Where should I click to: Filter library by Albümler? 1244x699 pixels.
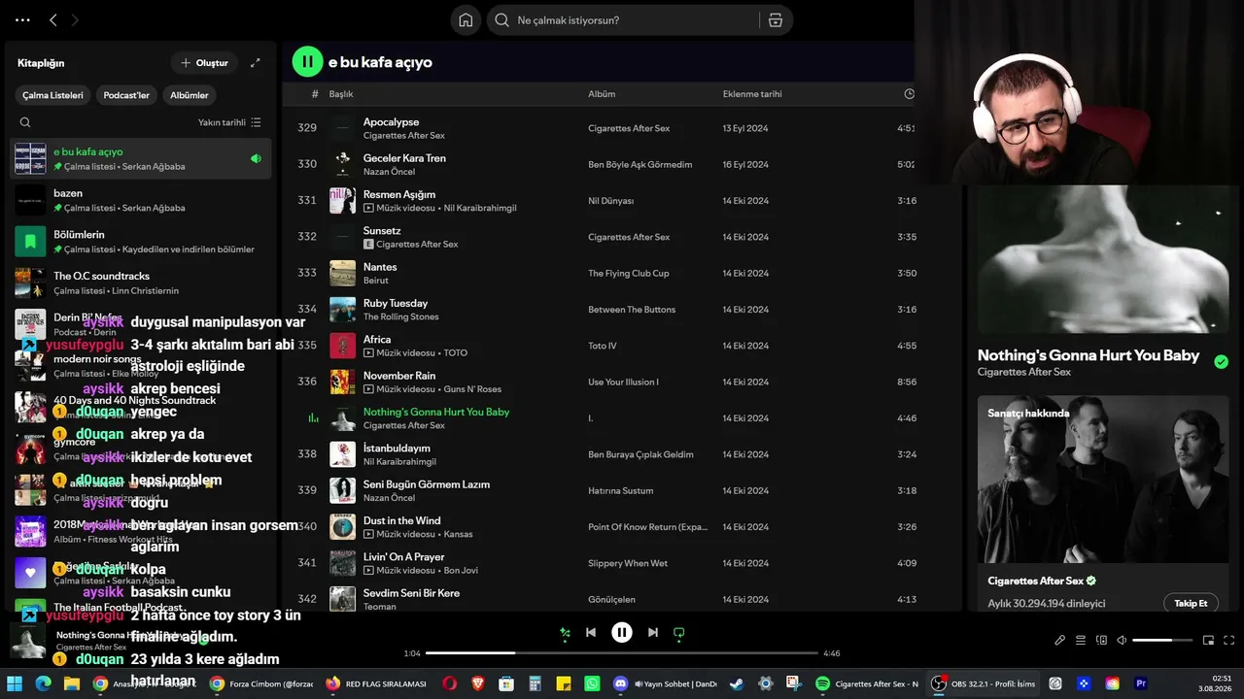pyautogui.click(x=190, y=95)
